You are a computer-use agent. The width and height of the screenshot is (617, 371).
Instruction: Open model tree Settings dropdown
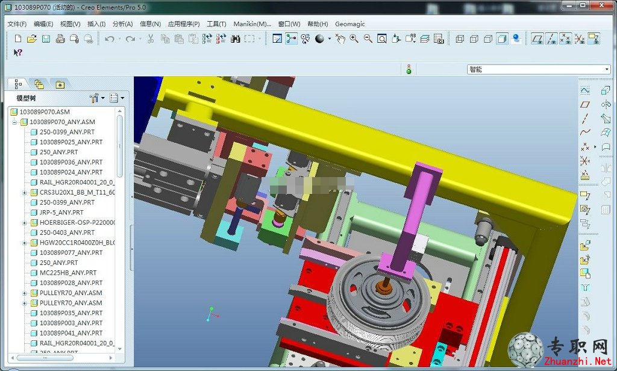coord(97,98)
